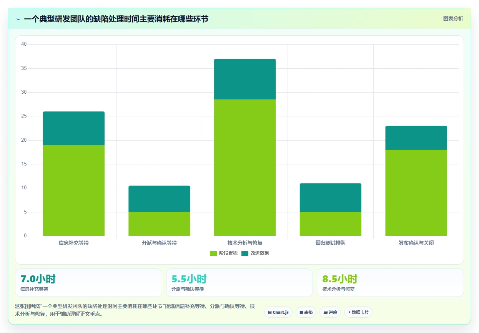This screenshot has height=333, width=479.
Task: Click the 回归测试排队 axis label
Action: [x=331, y=243]
